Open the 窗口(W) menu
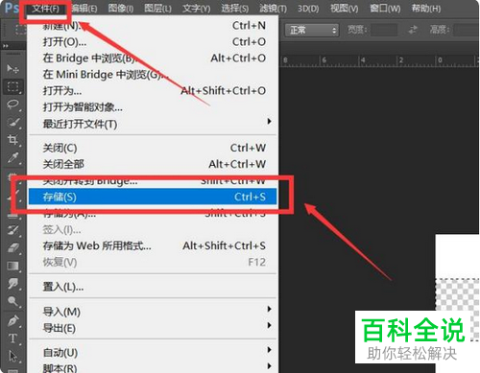480x373 pixels. point(385,9)
